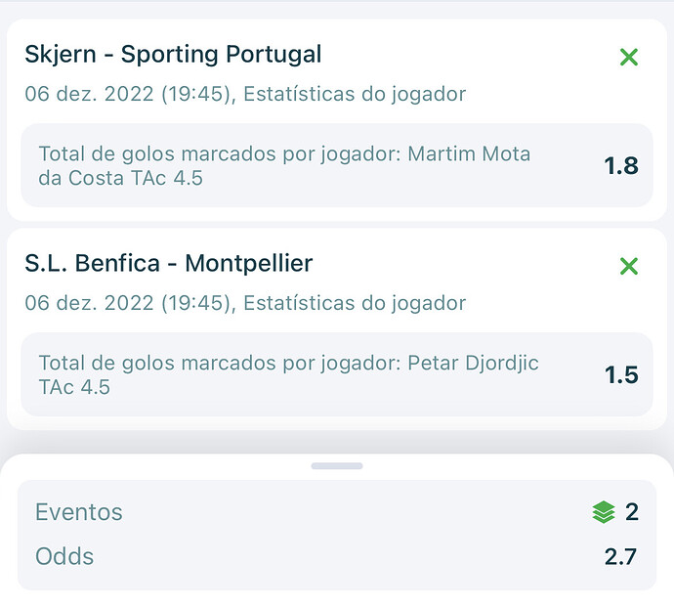Screen dimensions: 674x606
Task: Open the Skjern - Sporting Portugal match title
Action: point(173,54)
